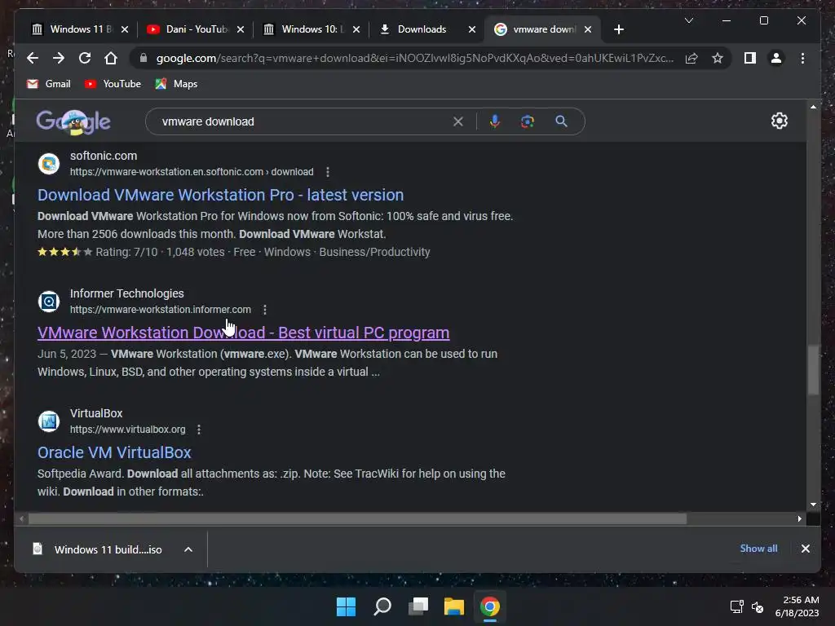Viewport: 835px width, 626px height.
Task: Click the vertical scrollbar thumb
Action: coord(813,370)
